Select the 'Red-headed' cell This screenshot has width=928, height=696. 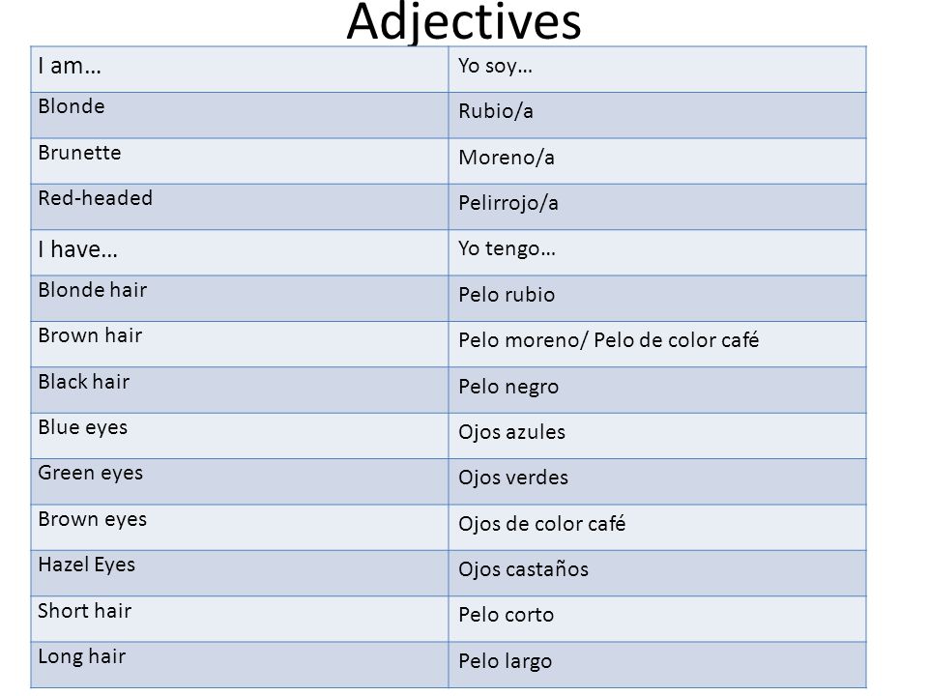coord(240,207)
